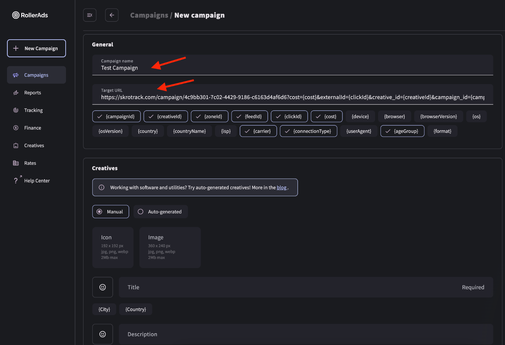Click the Target URL input field
Image resolution: width=505 pixels, height=345 pixels.
[x=293, y=94]
